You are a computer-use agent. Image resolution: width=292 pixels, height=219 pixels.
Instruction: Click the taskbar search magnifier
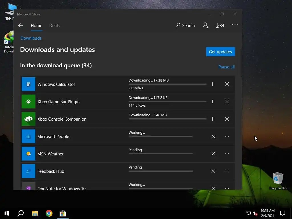tap(21, 213)
